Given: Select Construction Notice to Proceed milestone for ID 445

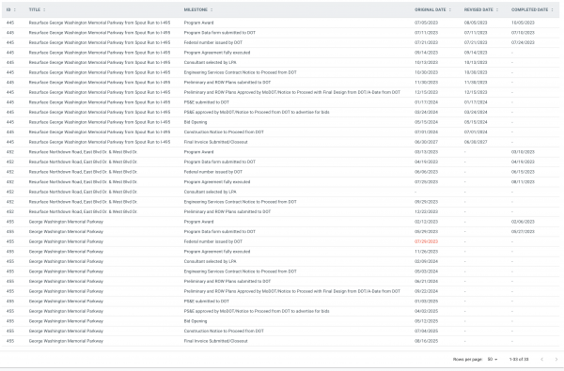Looking at the screenshot, I should tap(224, 131).
